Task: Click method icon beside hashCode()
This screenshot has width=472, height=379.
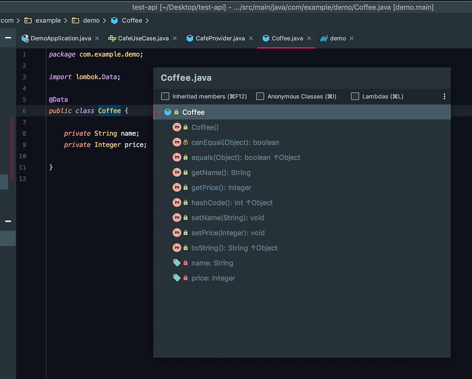Action: tap(177, 203)
